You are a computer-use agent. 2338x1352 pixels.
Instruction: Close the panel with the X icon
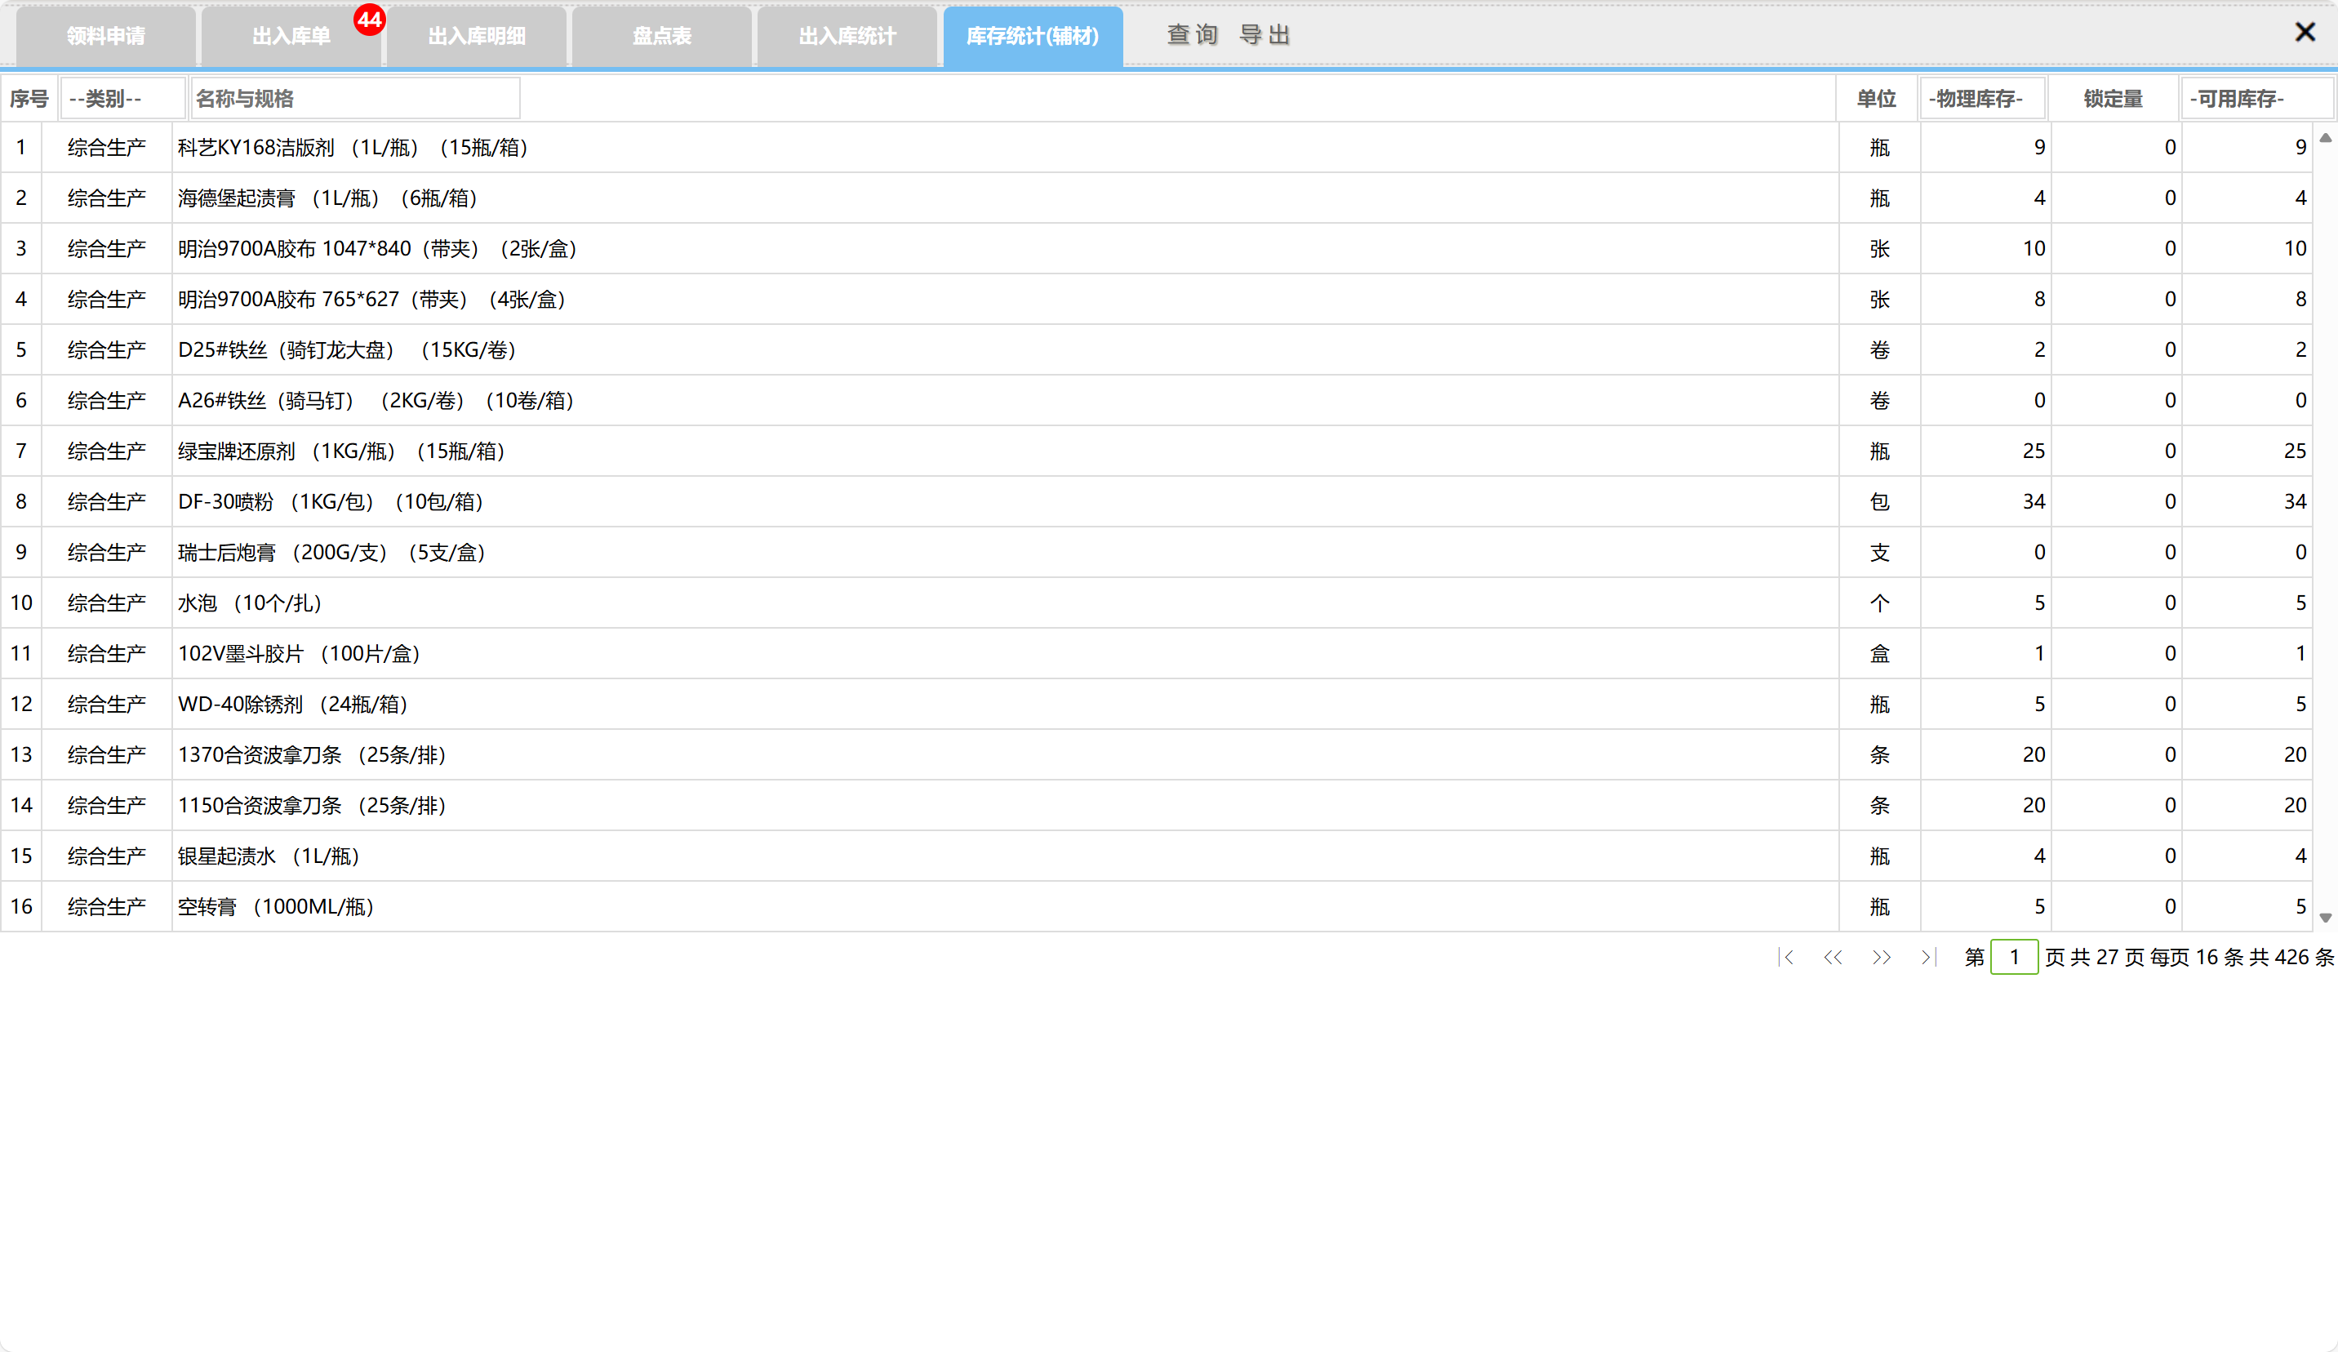coord(2305,33)
